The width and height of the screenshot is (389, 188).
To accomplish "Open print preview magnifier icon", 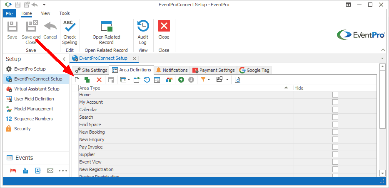I will click(x=237, y=80).
